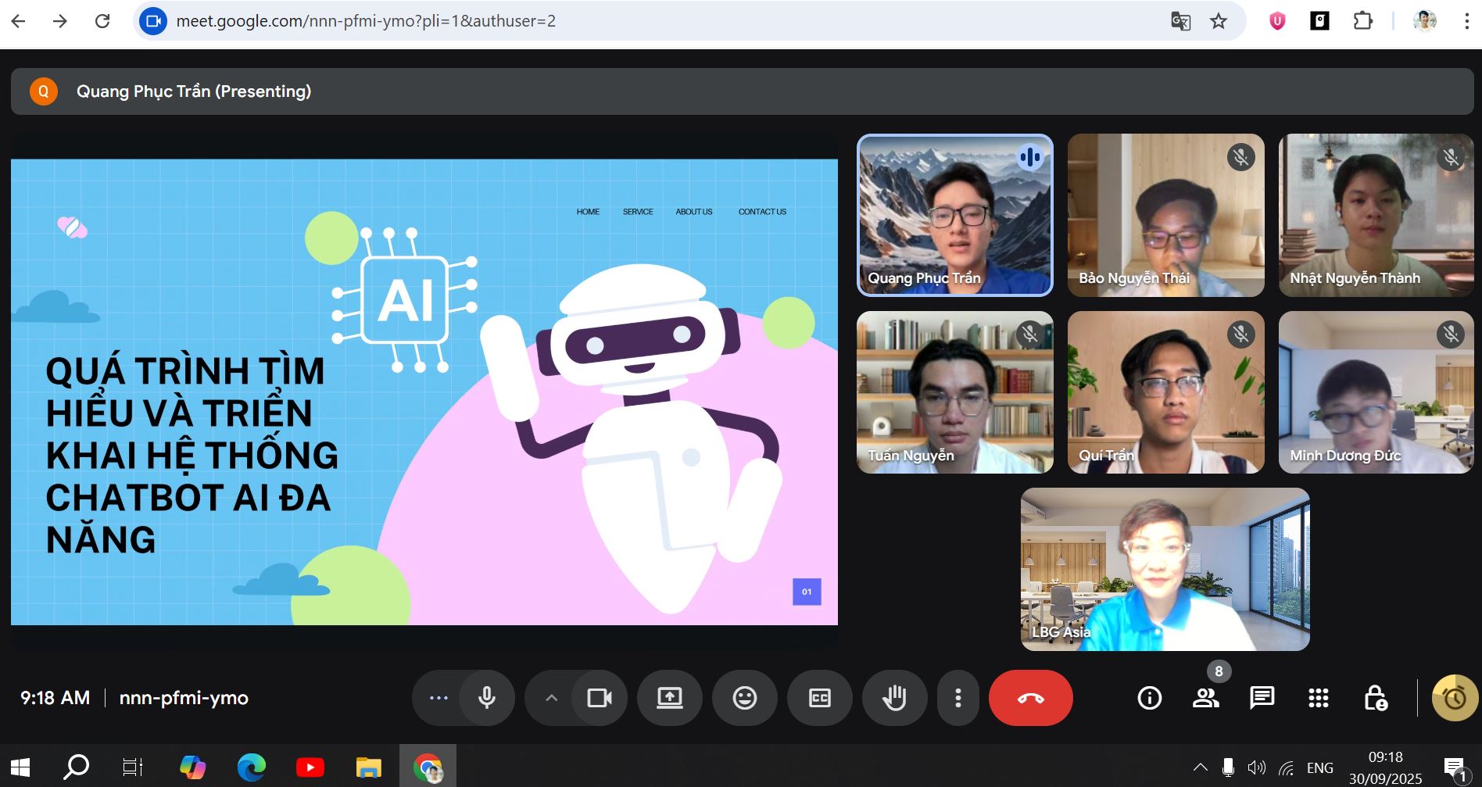This screenshot has height=787, width=1482.
Task: Click the Quang Phục Trần (Presenting) banner
Action: [194, 91]
